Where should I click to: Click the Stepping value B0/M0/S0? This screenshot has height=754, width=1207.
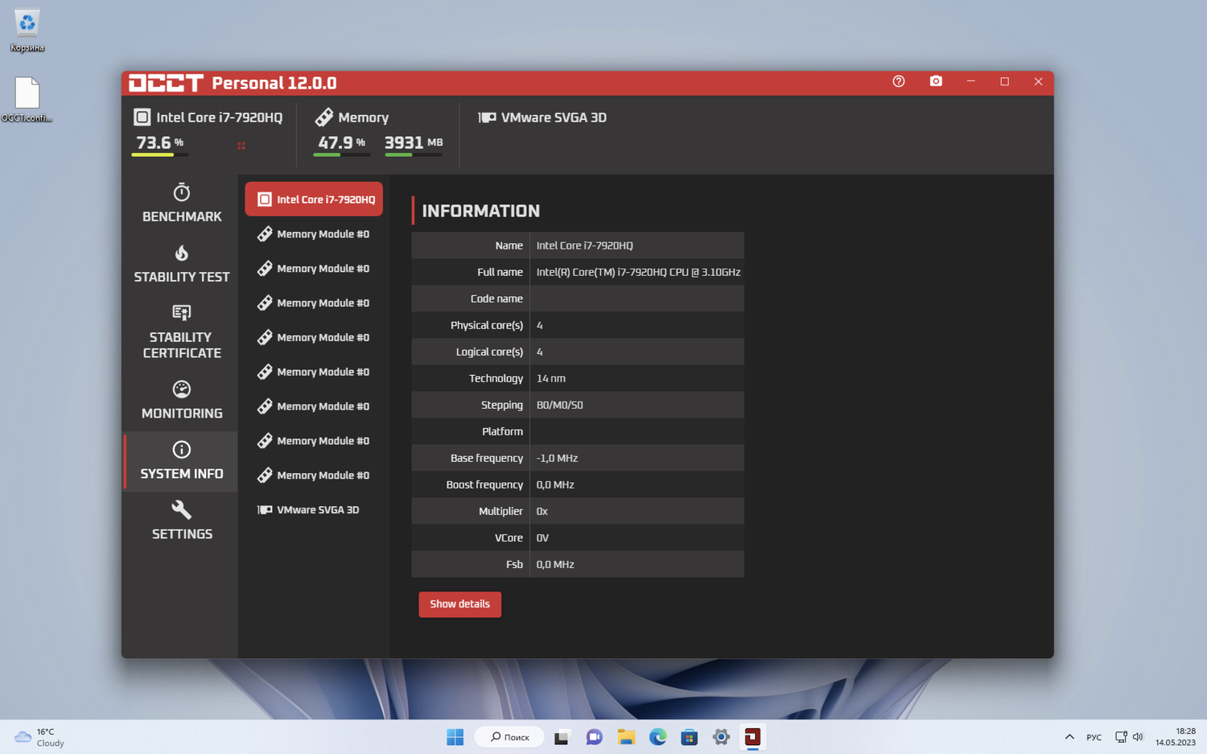[559, 405]
